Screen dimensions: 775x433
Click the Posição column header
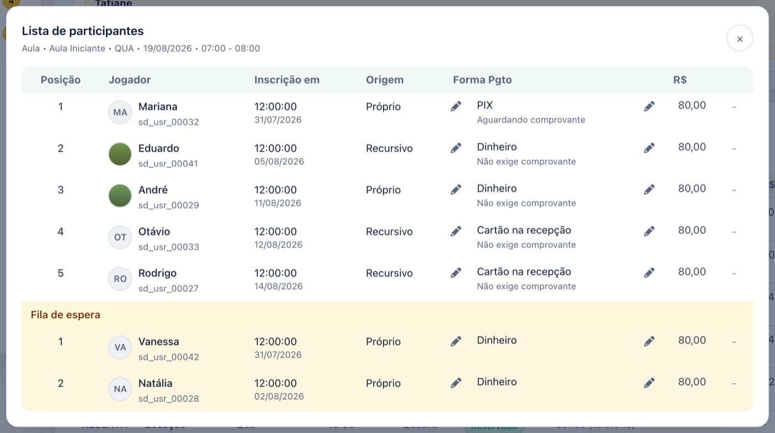point(60,80)
